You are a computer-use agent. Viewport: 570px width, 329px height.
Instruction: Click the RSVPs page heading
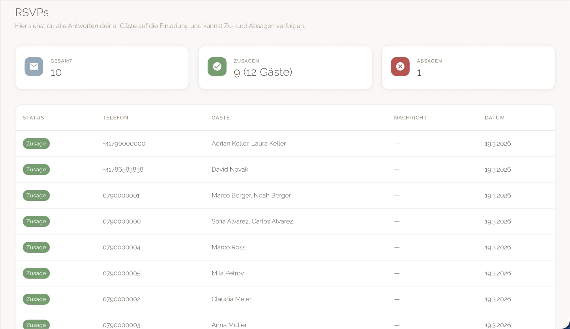tap(32, 12)
